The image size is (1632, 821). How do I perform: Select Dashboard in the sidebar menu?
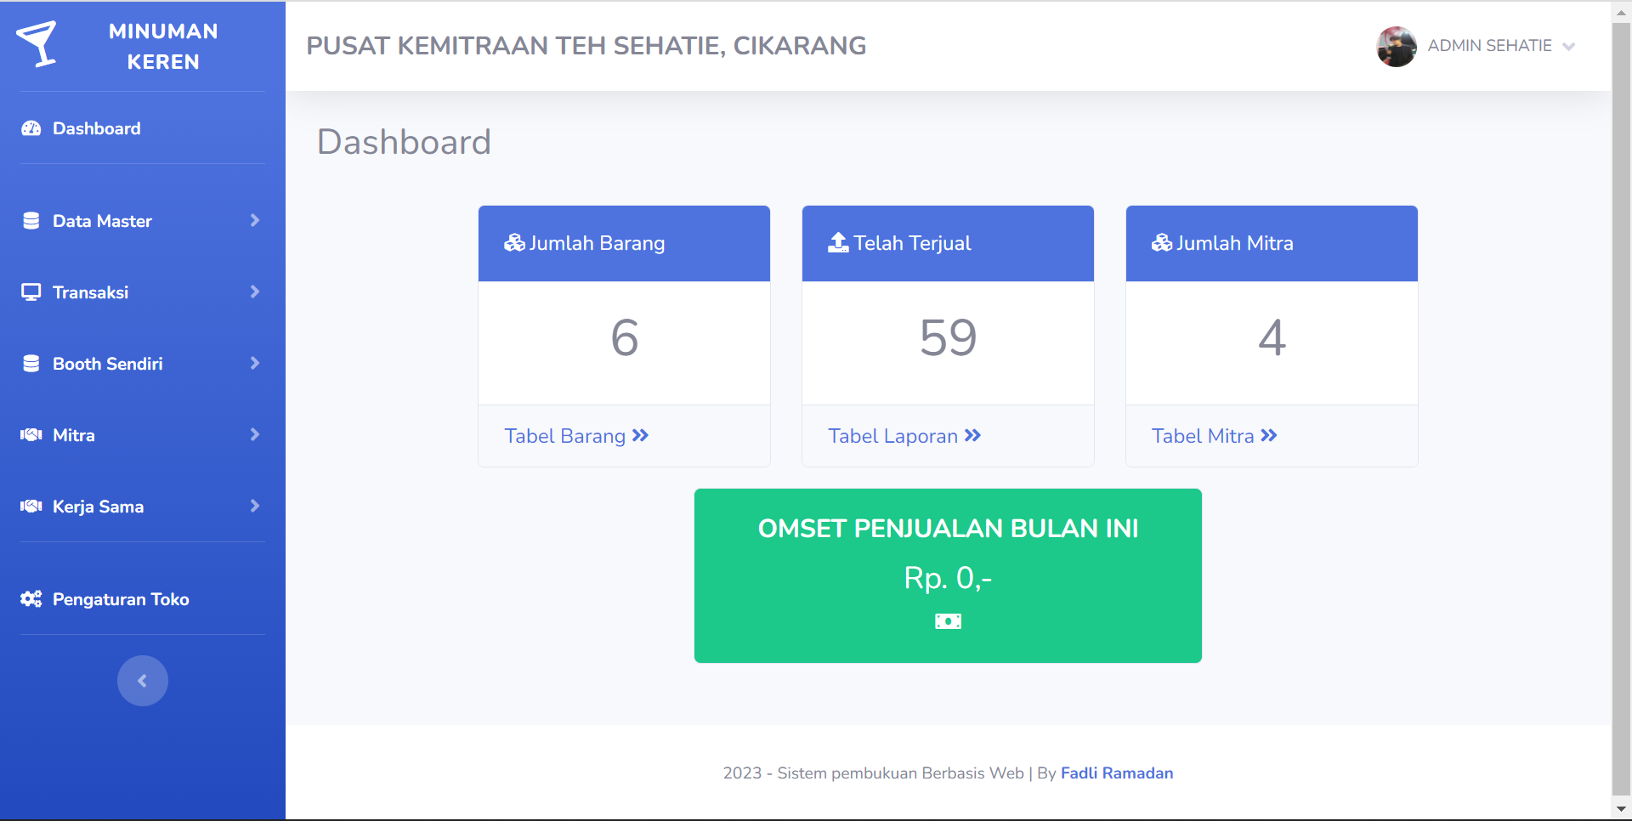click(x=96, y=128)
